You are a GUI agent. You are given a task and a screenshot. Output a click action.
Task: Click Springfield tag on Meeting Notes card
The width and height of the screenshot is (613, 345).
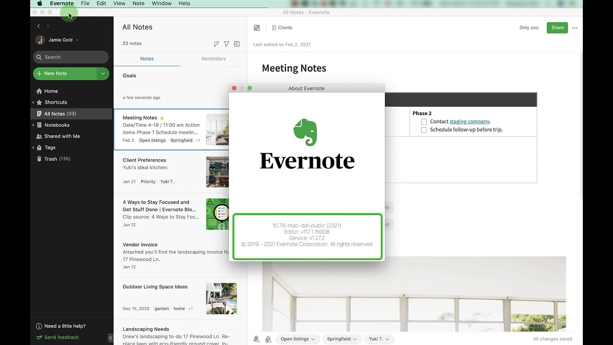pyautogui.click(x=182, y=140)
